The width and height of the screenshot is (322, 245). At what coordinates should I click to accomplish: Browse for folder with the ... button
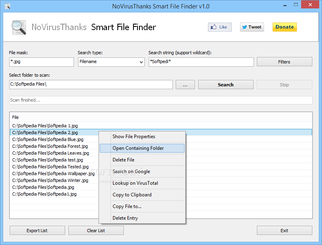pyautogui.click(x=185, y=84)
